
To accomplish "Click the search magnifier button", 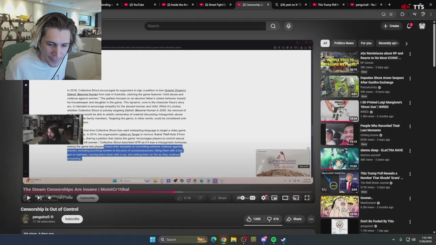I will pyautogui.click(x=273, y=26).
